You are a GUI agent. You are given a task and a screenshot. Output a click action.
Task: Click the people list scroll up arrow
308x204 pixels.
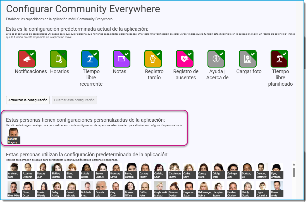pyautogui.click(x=294, y=165)
